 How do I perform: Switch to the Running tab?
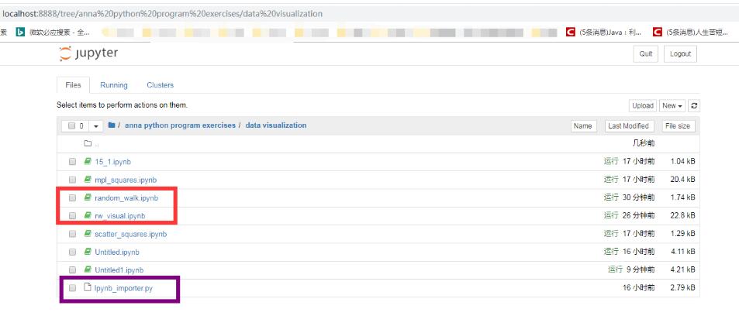(x=113, y=85)
